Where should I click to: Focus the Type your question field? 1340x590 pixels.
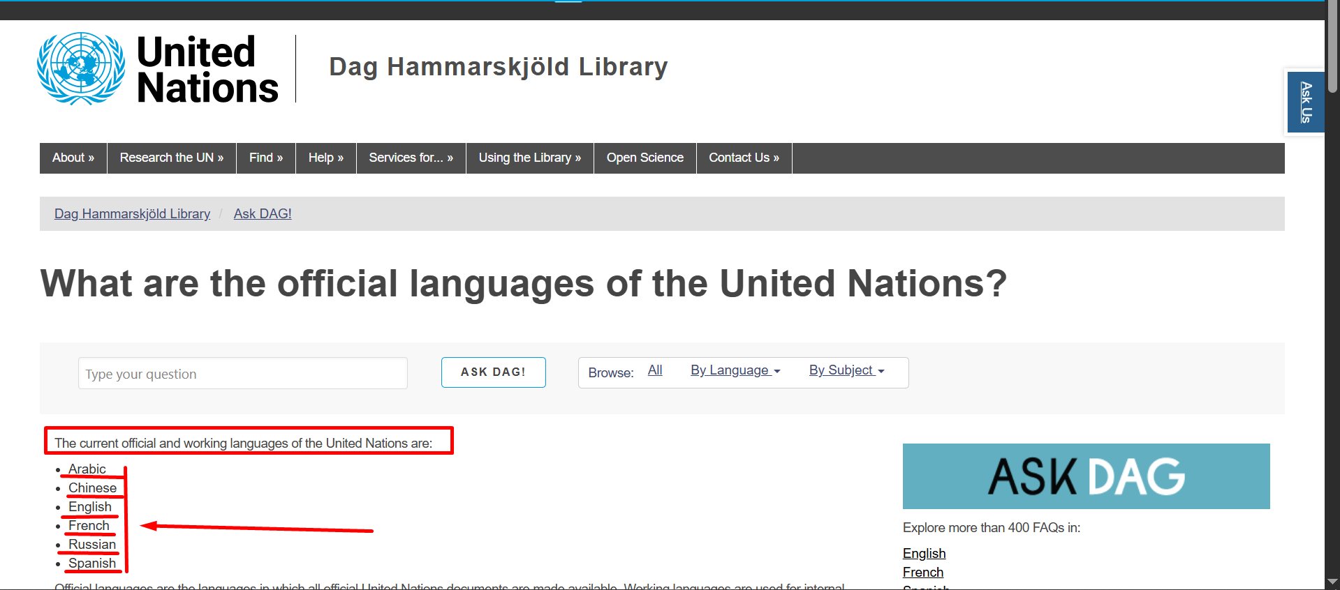(243, 373)
